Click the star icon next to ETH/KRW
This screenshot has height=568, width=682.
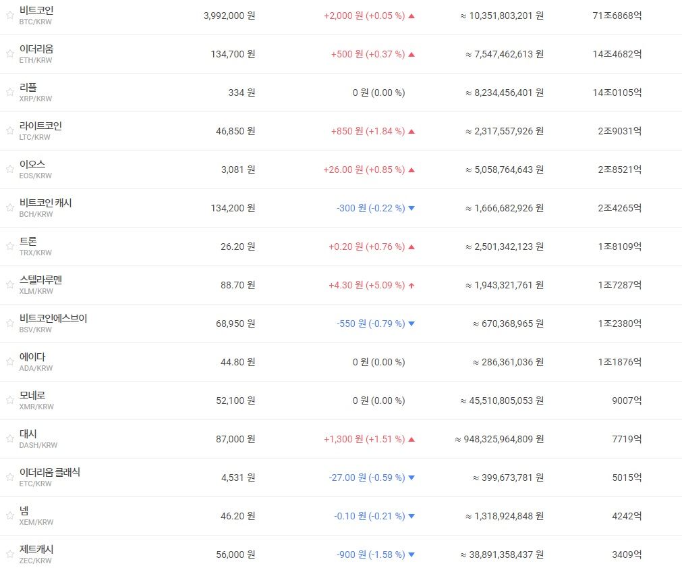9,54
